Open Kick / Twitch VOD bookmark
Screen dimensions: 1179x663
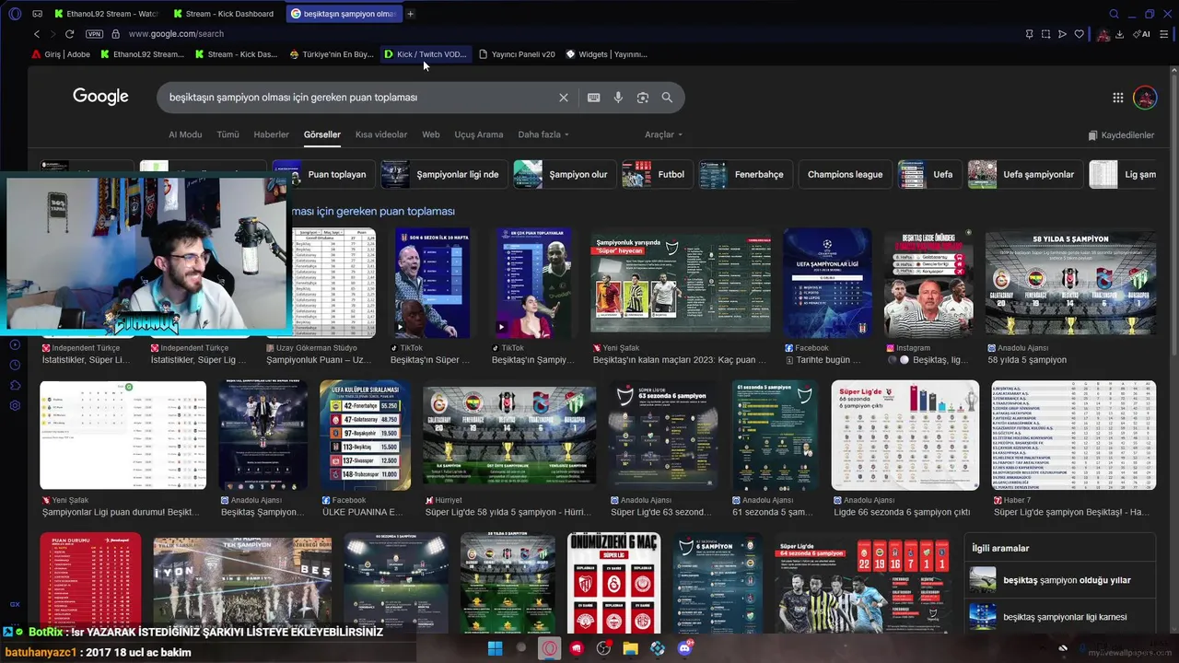426,54
